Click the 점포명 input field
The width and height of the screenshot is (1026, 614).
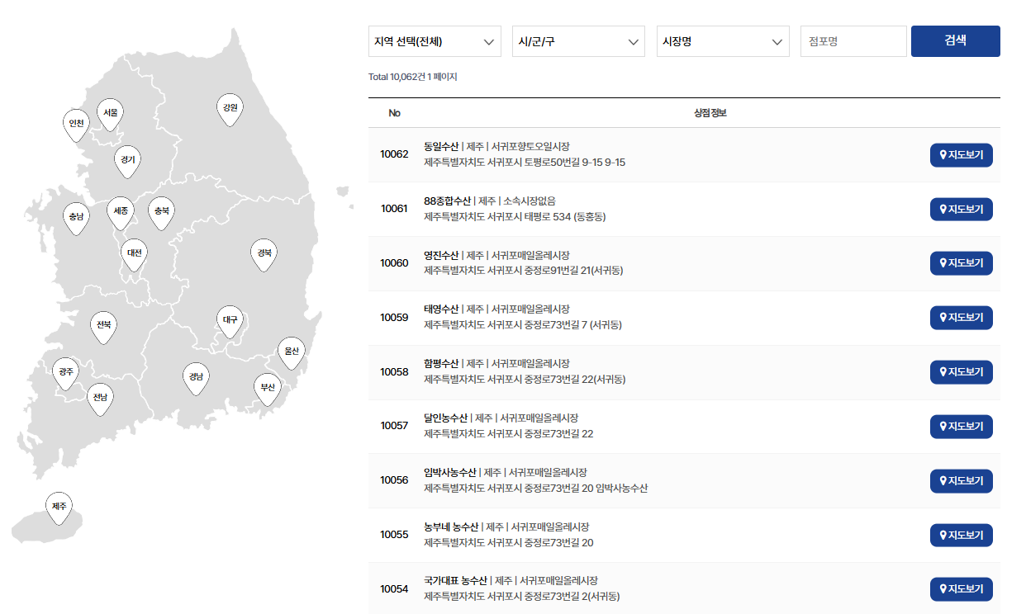click(x=853, y=41)
